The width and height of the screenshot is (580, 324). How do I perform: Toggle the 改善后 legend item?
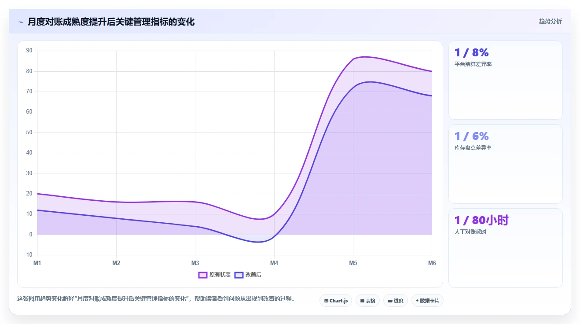pyautogui.click(x=248, y=275)
